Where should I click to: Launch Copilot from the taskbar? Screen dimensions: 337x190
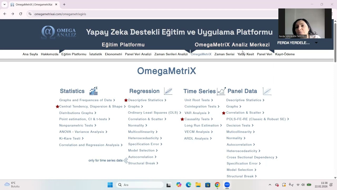(179, 185)
